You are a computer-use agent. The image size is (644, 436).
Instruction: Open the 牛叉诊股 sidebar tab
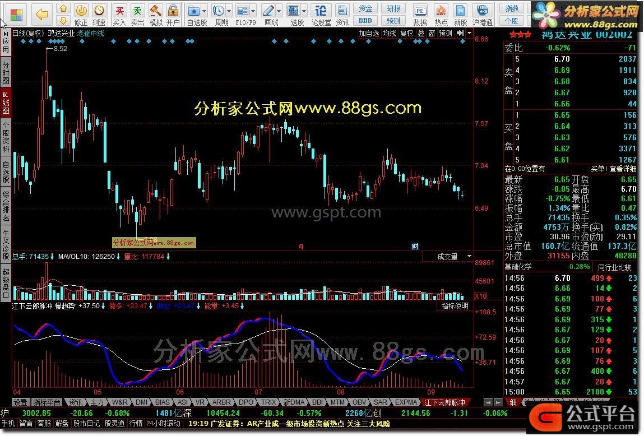(x=6, y=245)
